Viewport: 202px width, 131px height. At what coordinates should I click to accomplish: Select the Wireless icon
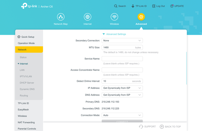point(114,17)
